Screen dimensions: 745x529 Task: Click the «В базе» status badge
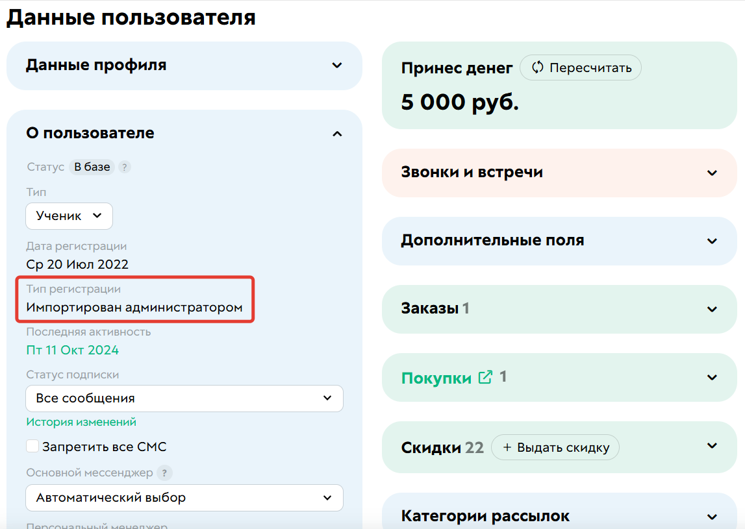tap(92, 167)
